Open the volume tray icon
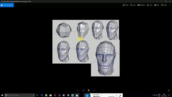 pyautogui.click(x=157, y=95)
